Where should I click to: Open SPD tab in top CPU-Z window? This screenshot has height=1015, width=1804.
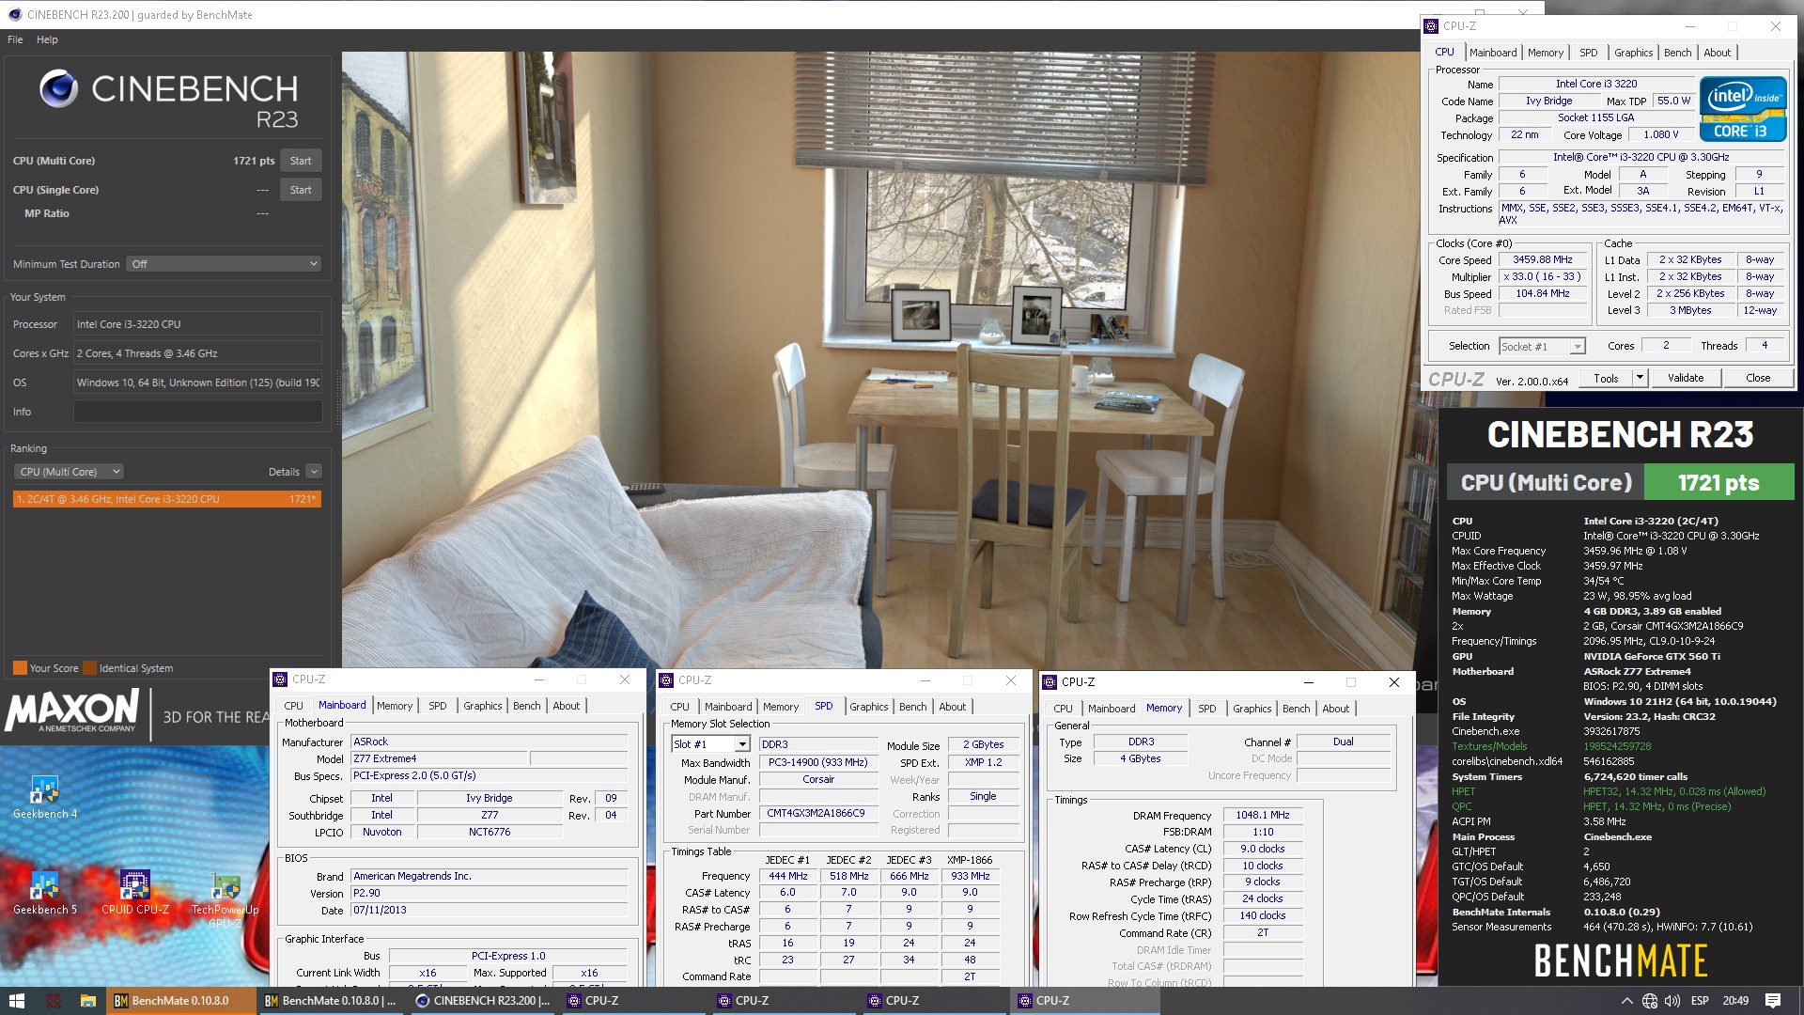click(1588, 53)
